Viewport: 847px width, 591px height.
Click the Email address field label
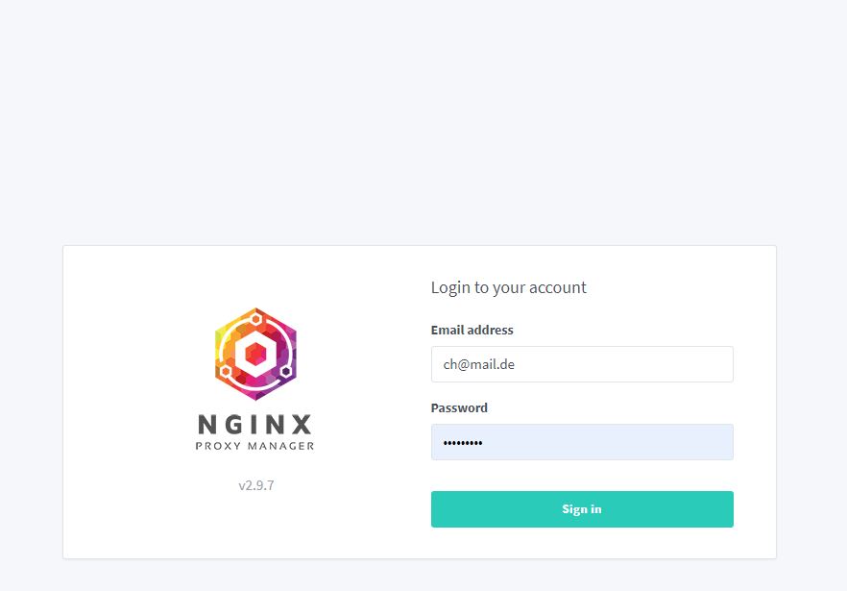click(x=472, y=330)
